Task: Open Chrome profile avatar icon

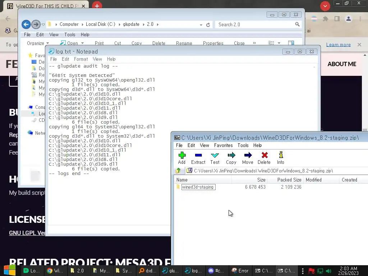Action: [349, 19]
